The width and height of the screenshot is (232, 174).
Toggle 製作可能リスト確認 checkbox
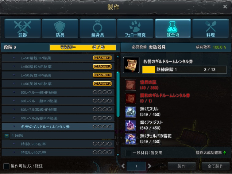(6, 166)
